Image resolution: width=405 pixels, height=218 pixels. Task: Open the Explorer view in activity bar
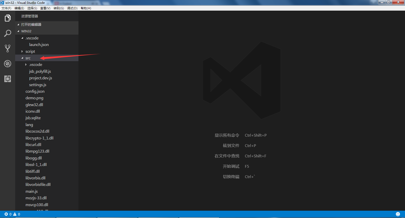tap(8, 18)
